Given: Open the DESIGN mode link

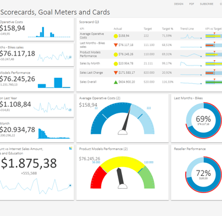Looking at the screenshot, I should tap(179, 4).
